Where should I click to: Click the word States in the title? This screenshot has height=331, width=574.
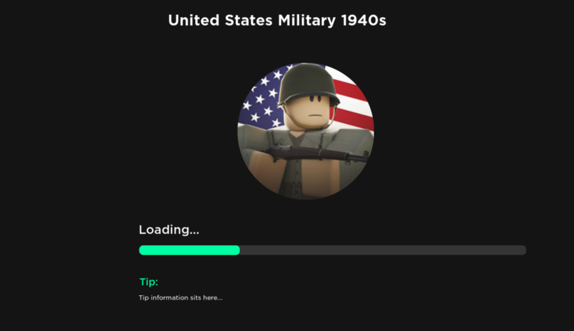249,20
